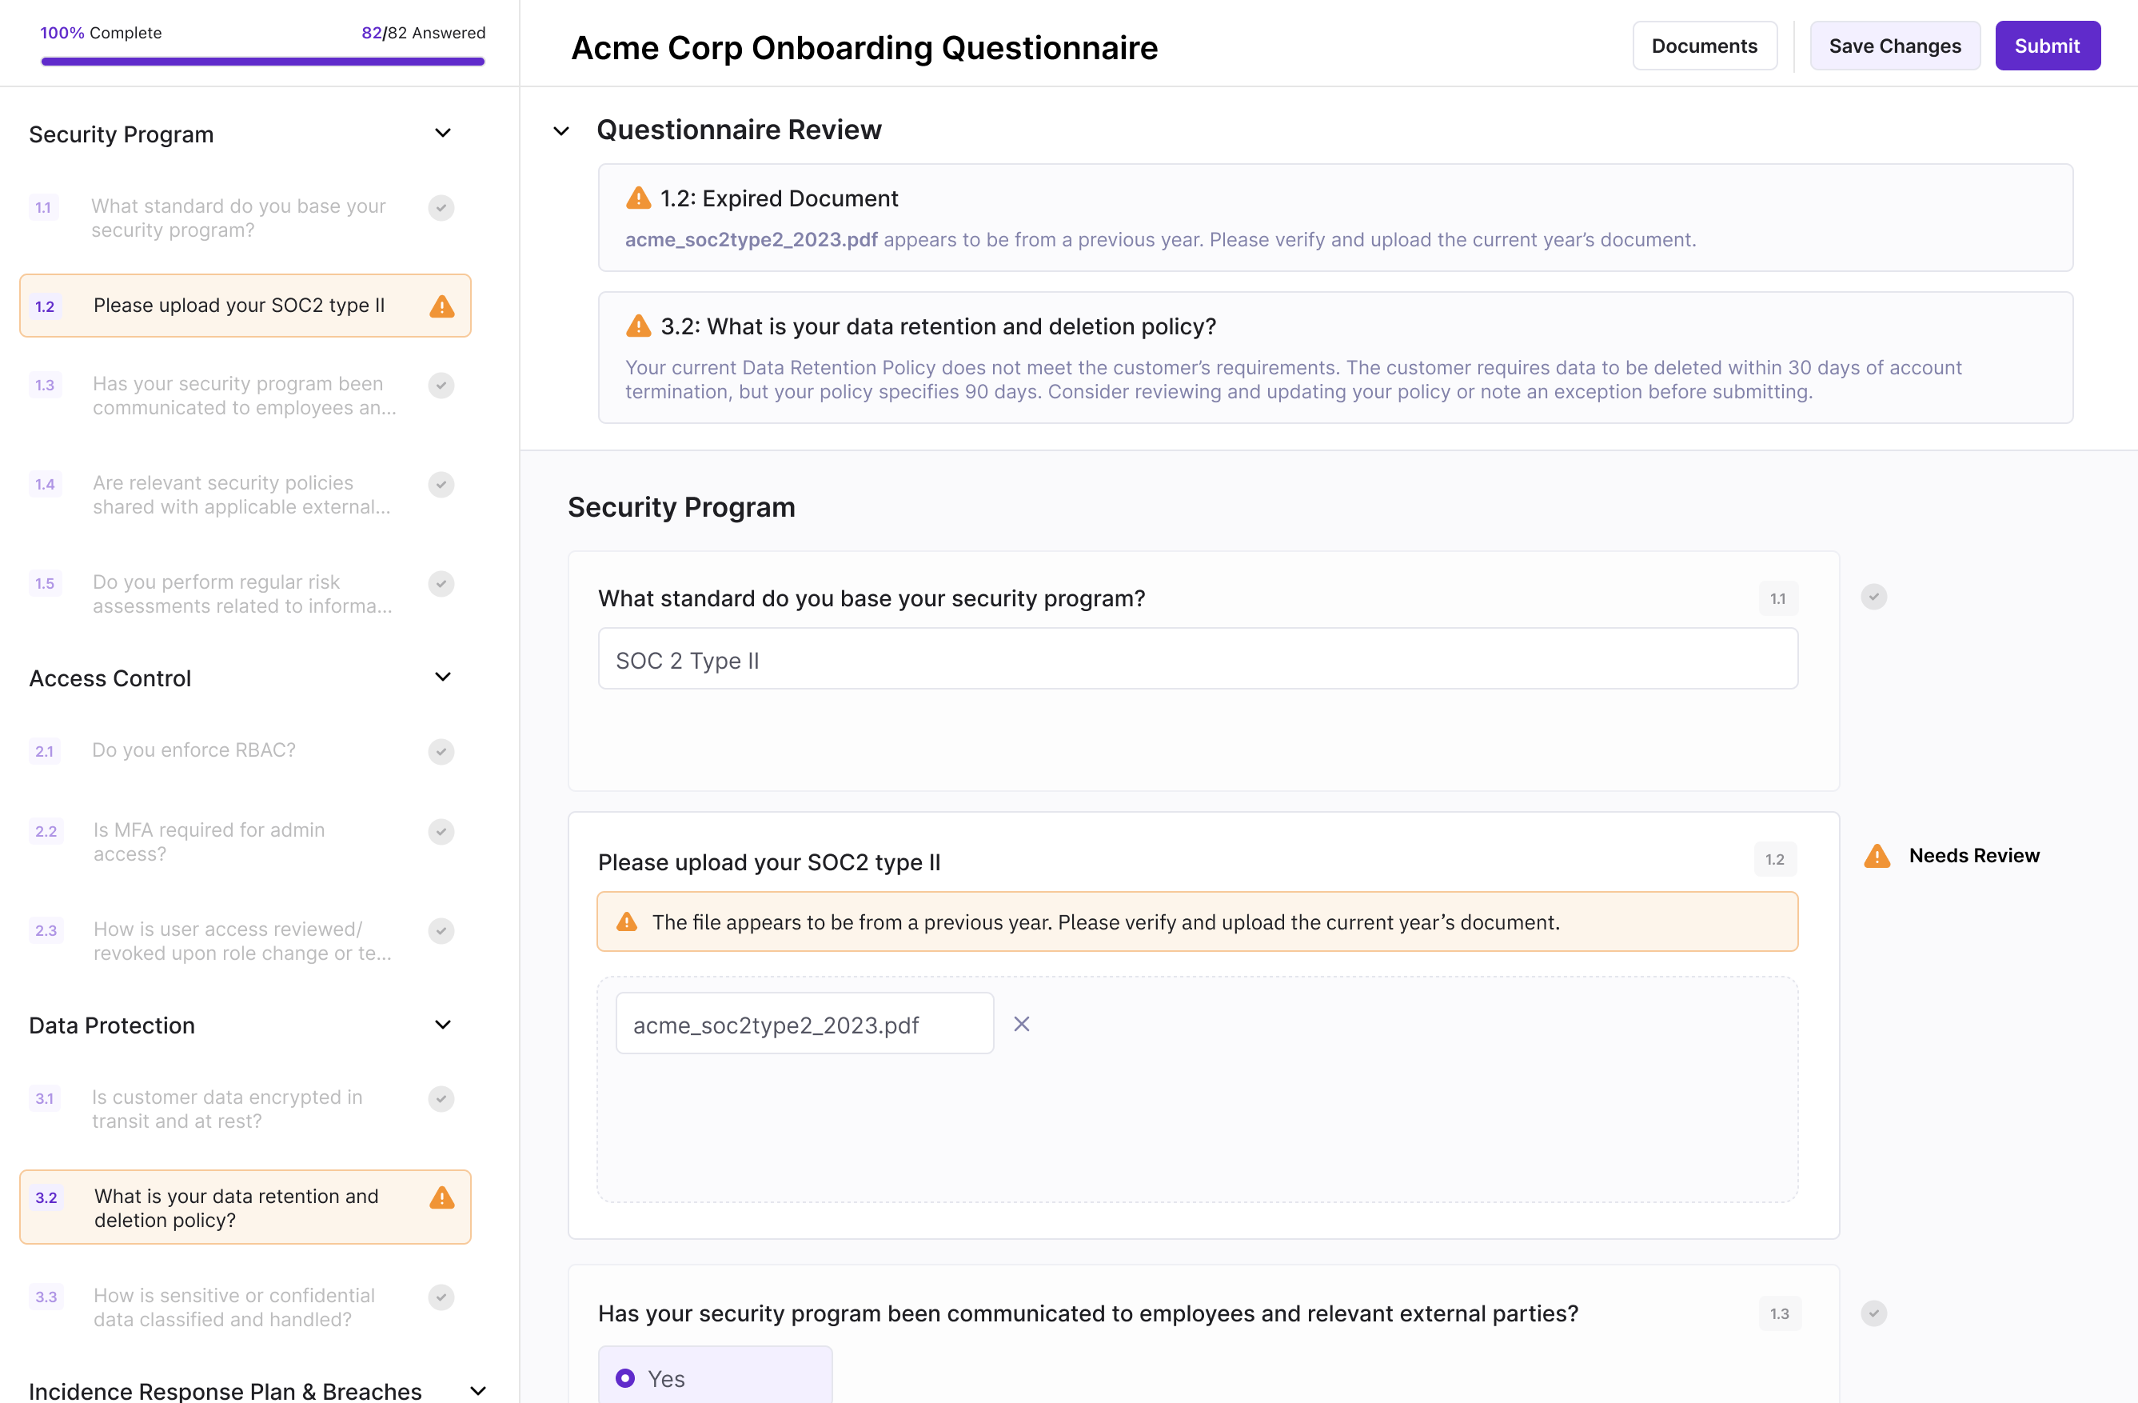The image size is (2138, 1403).
Task: Open the Documents button
Action: pyautogui.click(x=1703, y=46)
